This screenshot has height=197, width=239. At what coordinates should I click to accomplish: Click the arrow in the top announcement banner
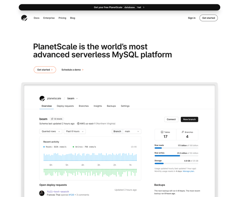coord(143,7)
